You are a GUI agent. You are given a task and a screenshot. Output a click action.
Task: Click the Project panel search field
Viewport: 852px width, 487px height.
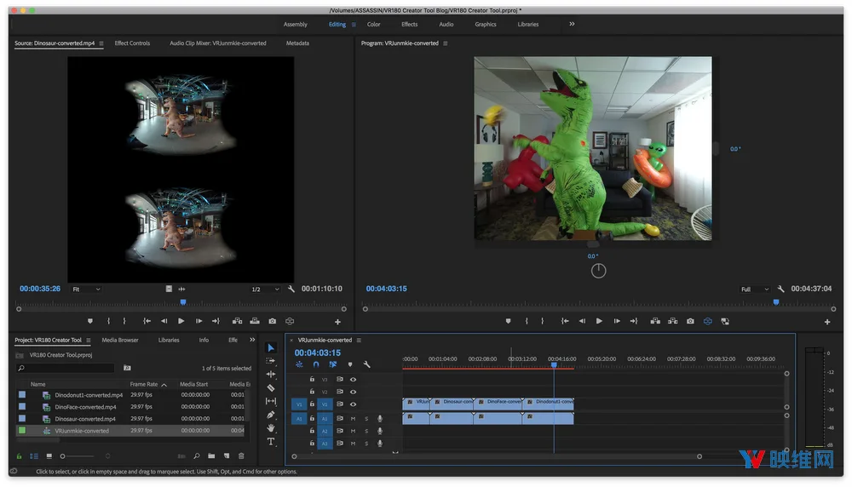(66, 368)
